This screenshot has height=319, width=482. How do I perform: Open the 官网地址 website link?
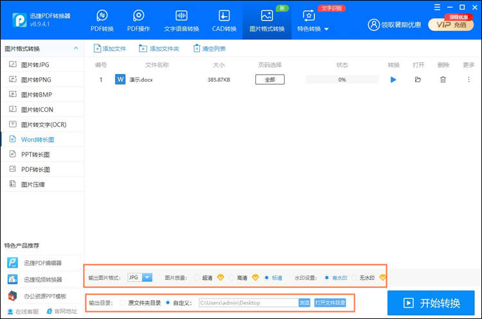(x=62, y=312)
